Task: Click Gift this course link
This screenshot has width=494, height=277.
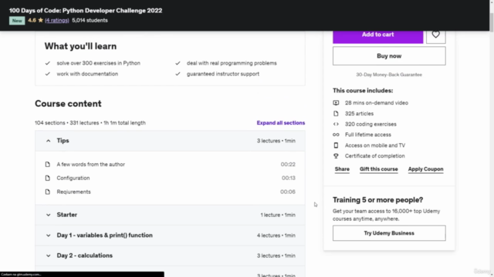Action: (379, 169)
